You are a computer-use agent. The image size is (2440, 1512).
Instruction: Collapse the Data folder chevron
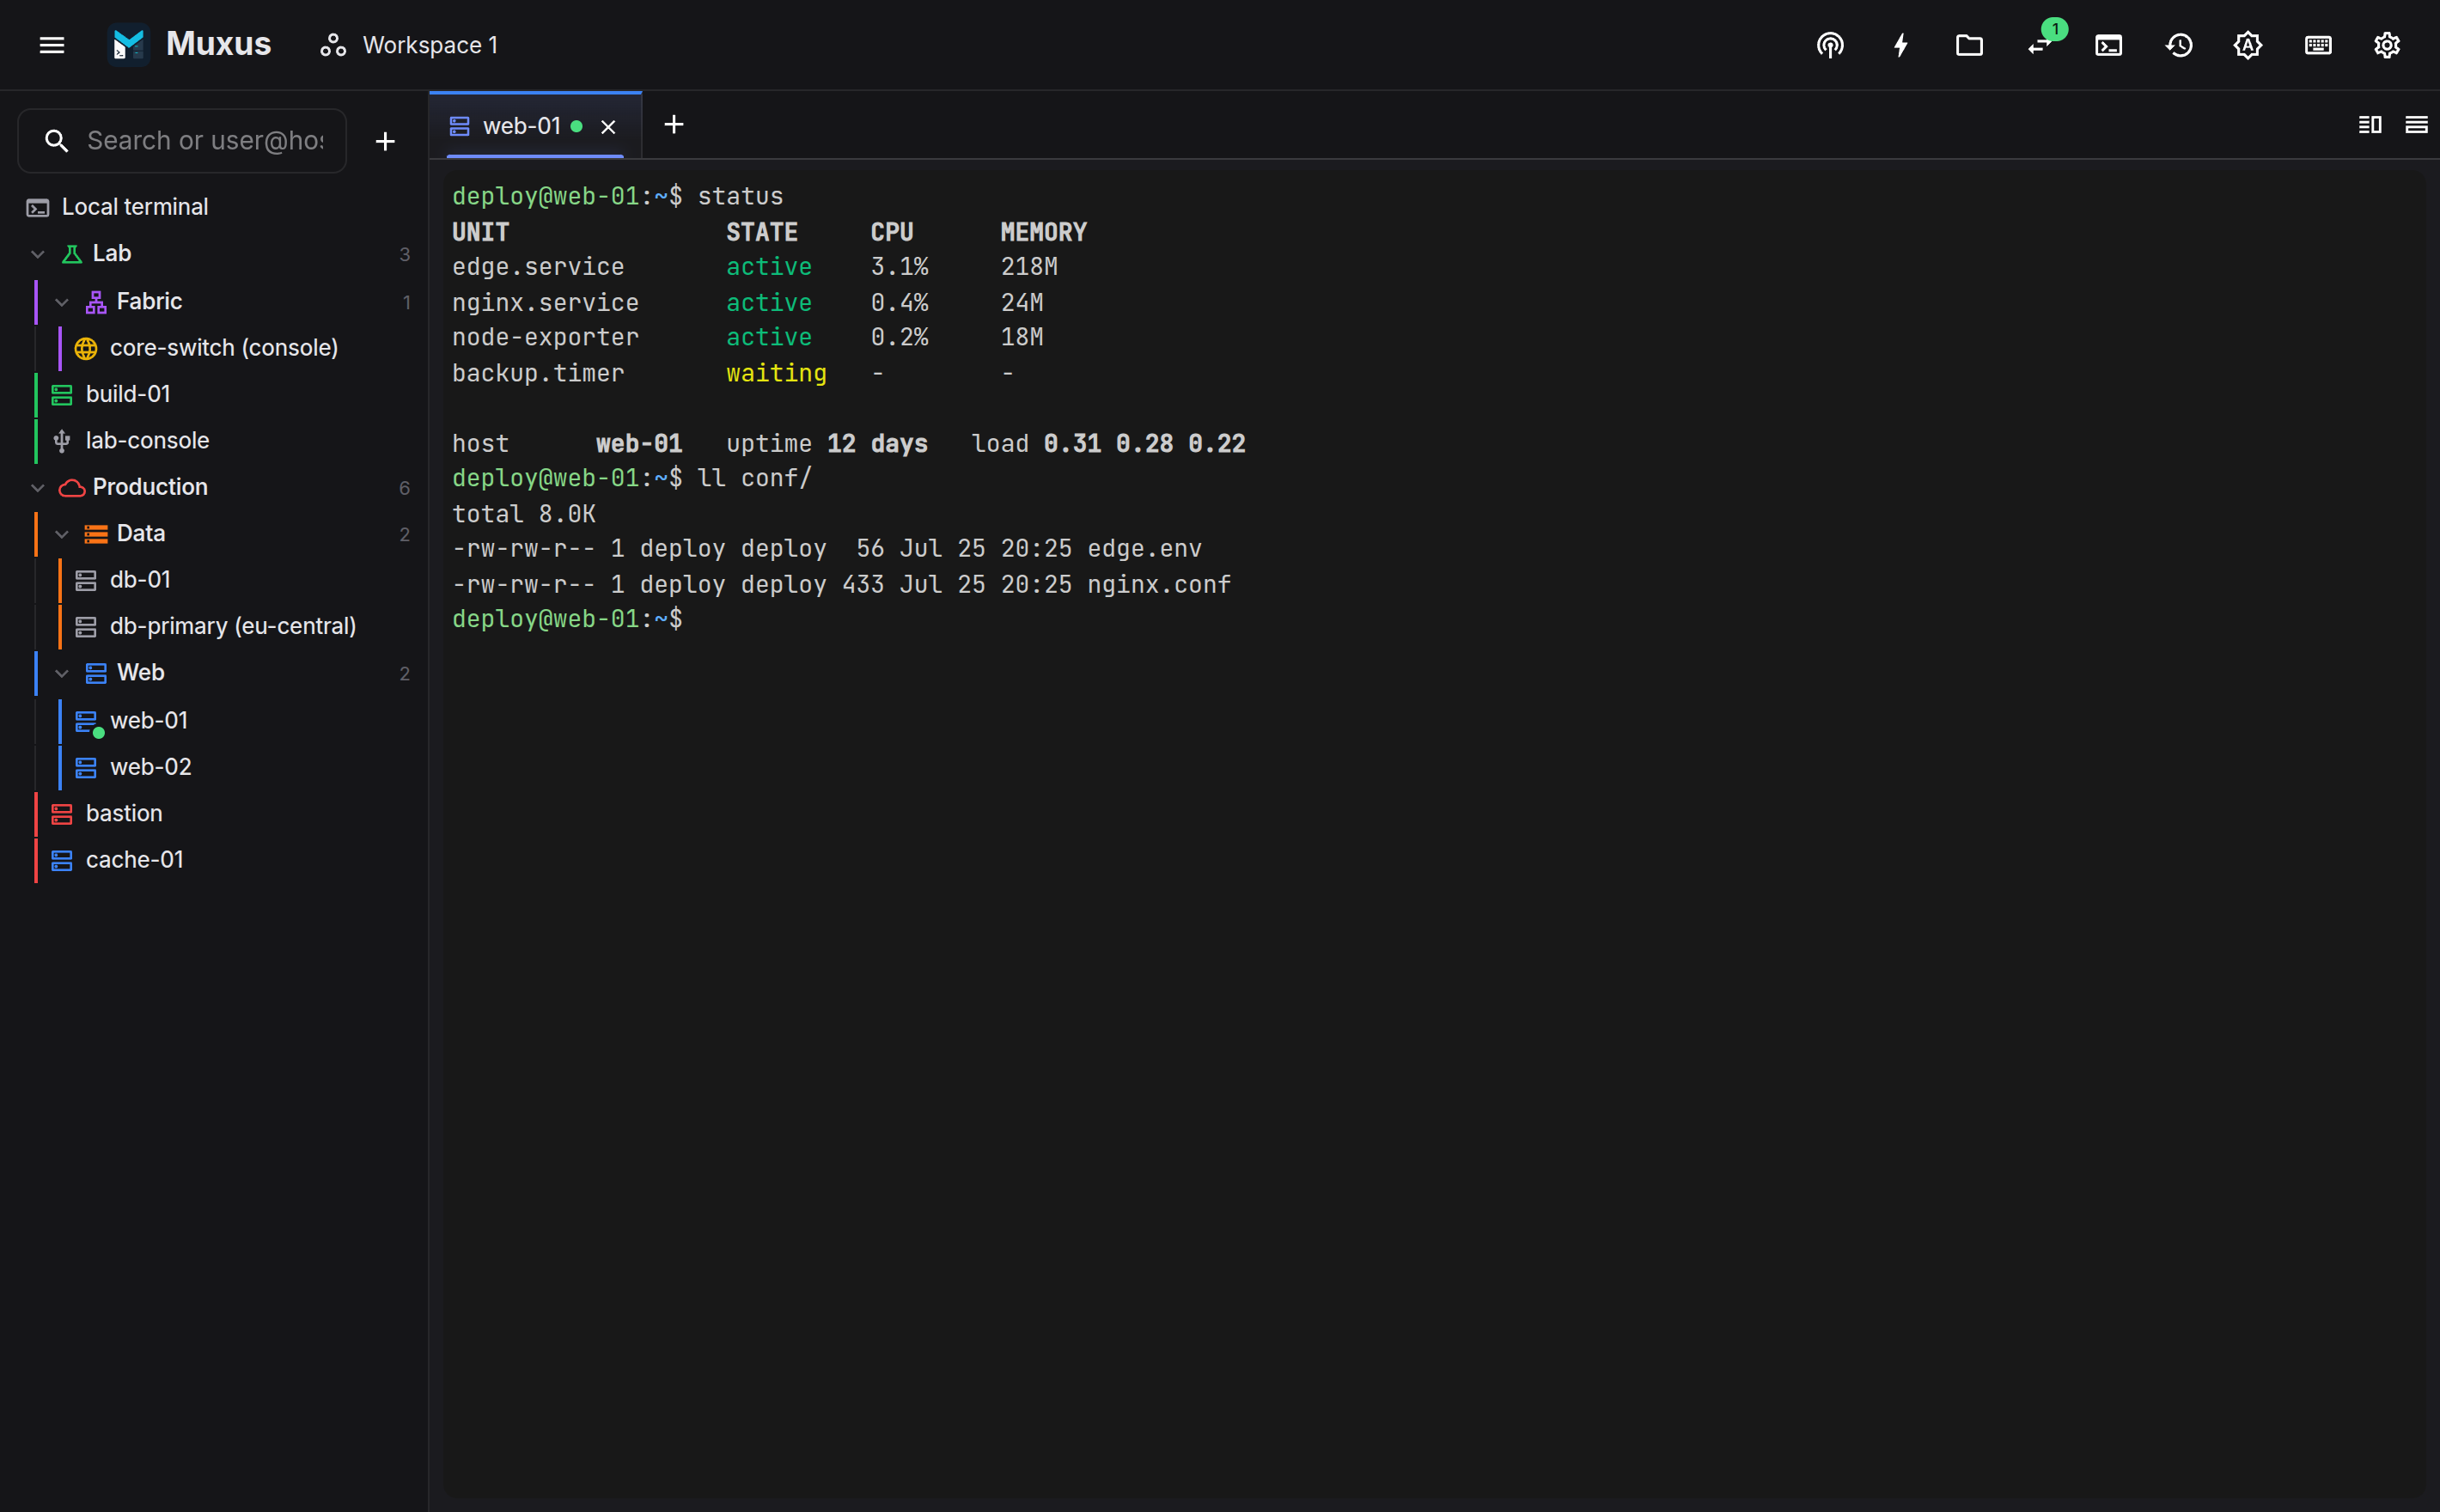coord(62,534)
